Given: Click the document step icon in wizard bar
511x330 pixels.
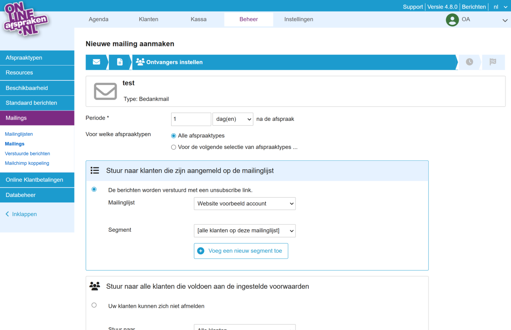Looking at the screenshot, I should coord(120,62).
